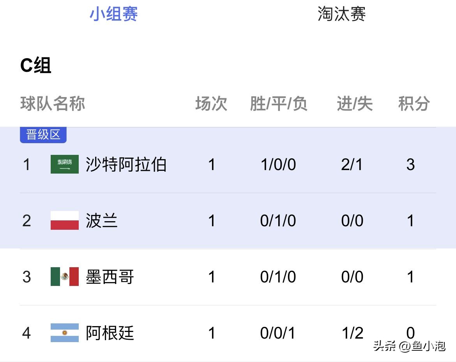Click the 场次 matches column header
The width and height of the screenshot is (456, 362).
tap(212, 104)
